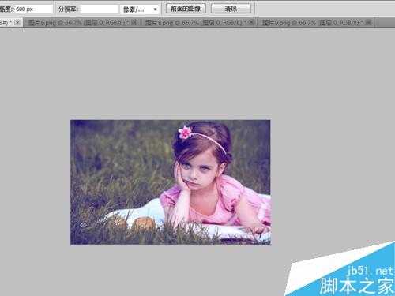The image size is (395, 296).
Task: Click the pink flower on the girl's headband
Action: [186, 132]
